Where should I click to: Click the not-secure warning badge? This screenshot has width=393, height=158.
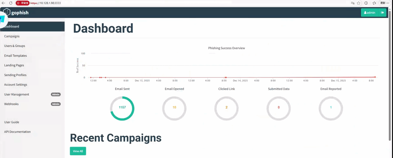pos(23,3)
